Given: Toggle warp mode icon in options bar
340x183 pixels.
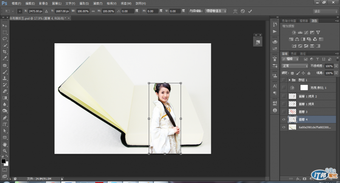Looking at the screenshot, I should pos(235,11).
